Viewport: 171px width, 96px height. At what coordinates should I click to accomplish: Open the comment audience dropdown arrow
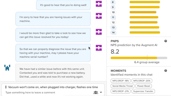pyautogui.click(x=101, y=93)
